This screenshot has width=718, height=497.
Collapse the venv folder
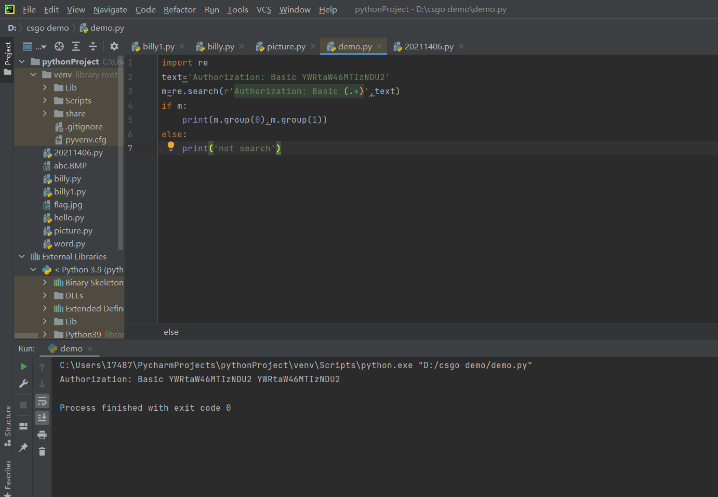(x=33, y=74)
